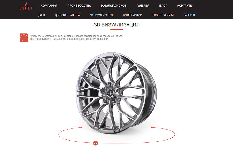Click the rotation slider arrows handle
Image resolution: width=233 pixels, height=155 pixels.
coord(96,143)
